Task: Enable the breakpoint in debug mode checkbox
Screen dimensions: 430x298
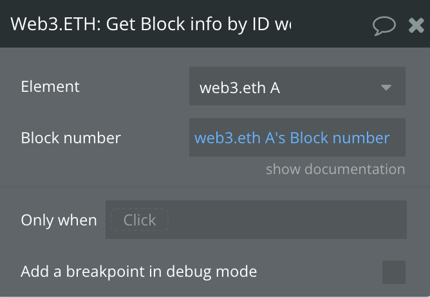Action: point(394,272)
